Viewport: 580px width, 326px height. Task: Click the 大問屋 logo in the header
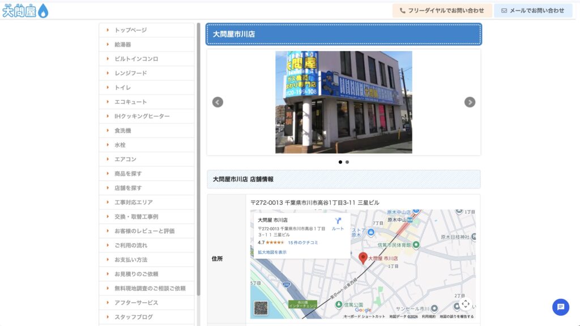(25, 11)
